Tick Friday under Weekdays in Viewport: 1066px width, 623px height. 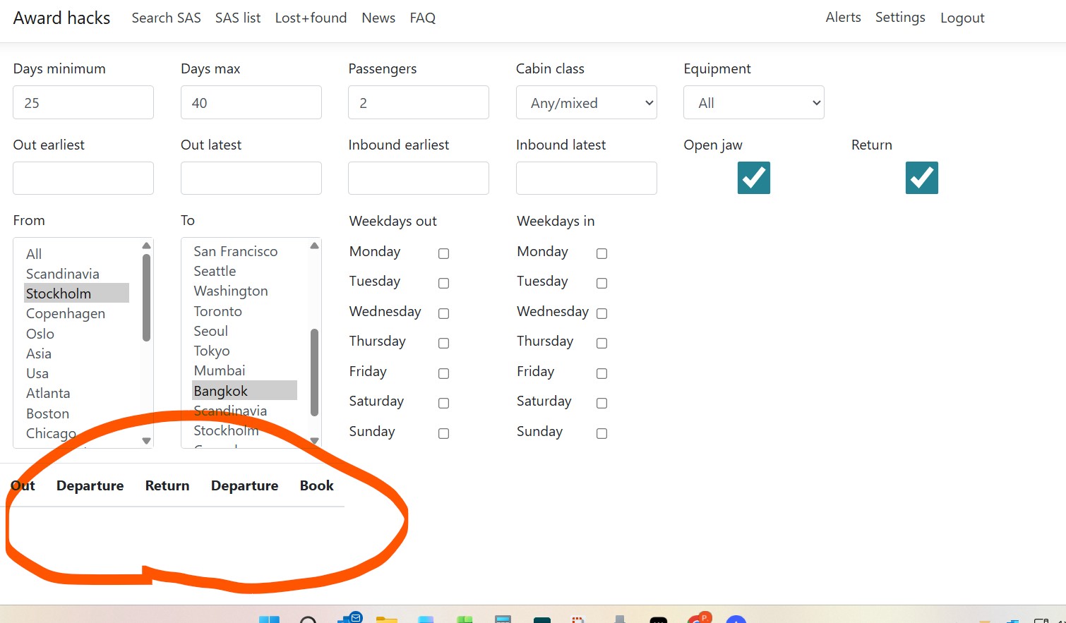(x=601, y=373)
